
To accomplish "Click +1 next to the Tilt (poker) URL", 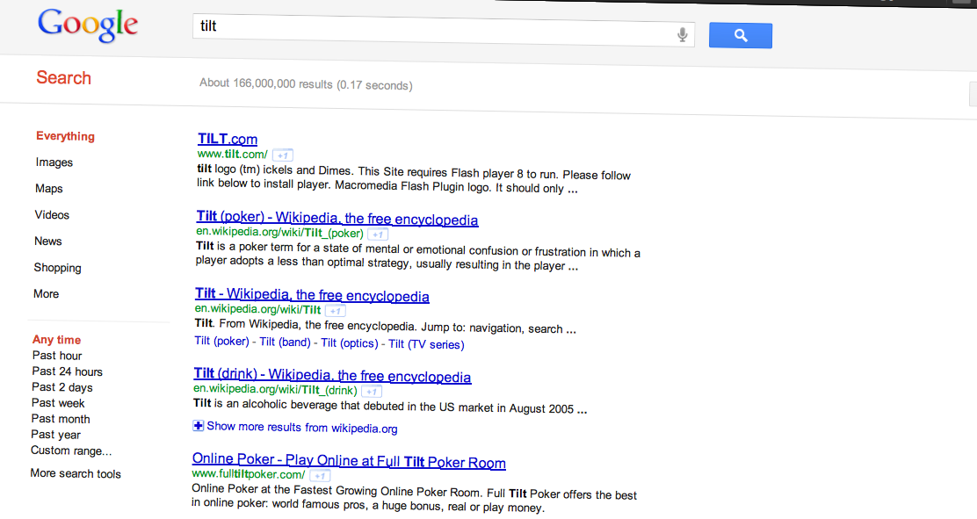I will [378, 234].
